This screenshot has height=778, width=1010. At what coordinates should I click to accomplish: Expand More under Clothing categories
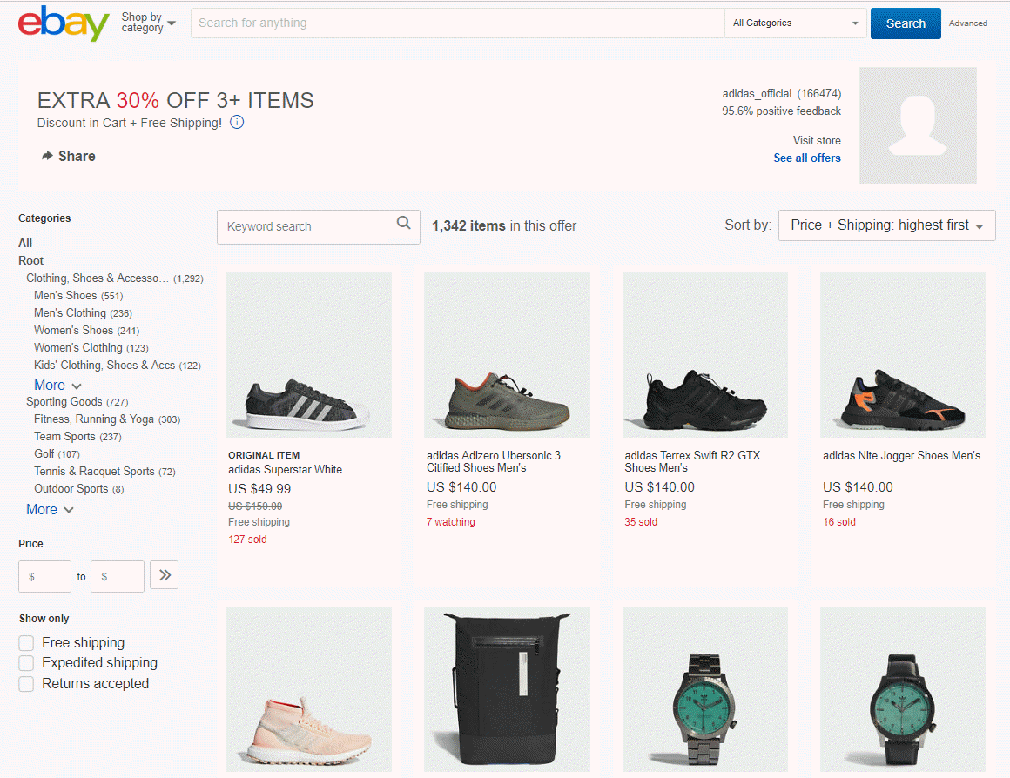coord(57,386)
